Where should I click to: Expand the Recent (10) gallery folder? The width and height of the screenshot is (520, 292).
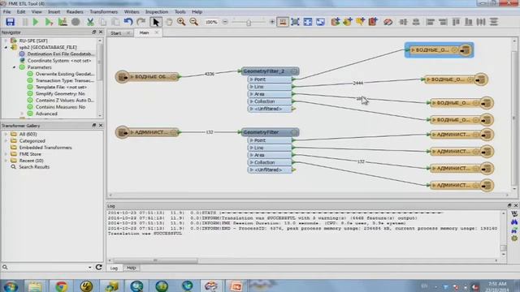(6, 161)
